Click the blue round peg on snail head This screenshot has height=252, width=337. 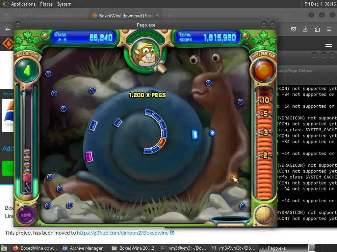(208, 83)
